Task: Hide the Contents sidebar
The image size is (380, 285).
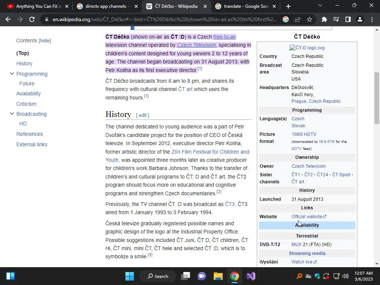Action: [x=45, y=41]
